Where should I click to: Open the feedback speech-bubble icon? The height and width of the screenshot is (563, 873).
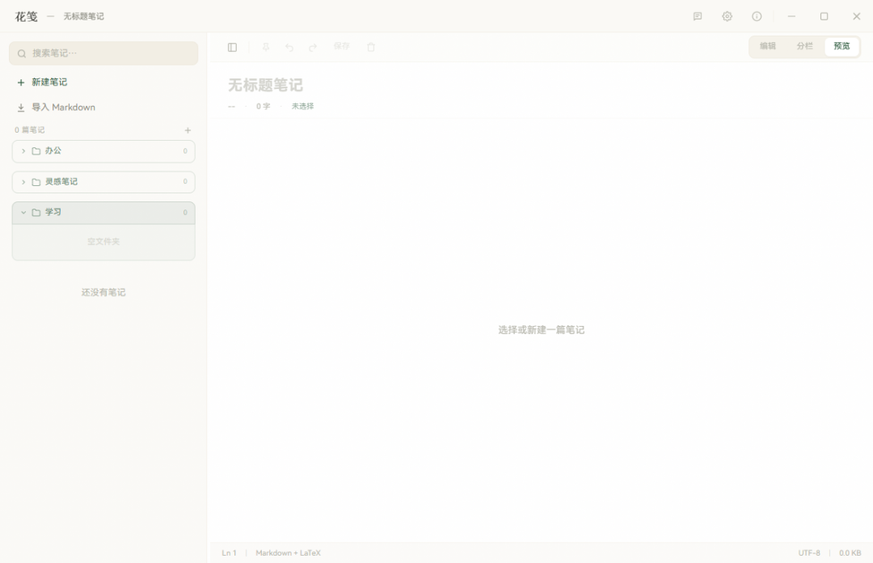click(x=698, y=16)
